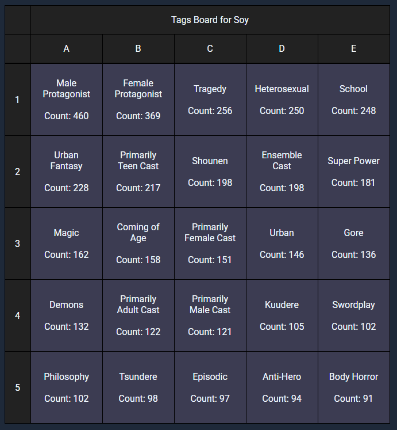Select the Heterosexual tag cell
The width and height of the screenshot is (397, 430).
tap(282, 100)
